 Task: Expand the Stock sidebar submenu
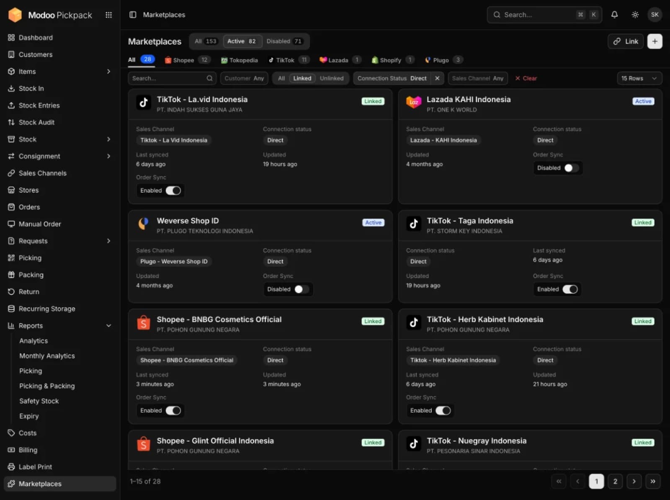(x=108, y=139)
